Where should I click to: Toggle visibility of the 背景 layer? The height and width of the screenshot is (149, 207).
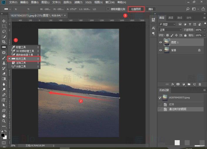(x=160, y=50)
